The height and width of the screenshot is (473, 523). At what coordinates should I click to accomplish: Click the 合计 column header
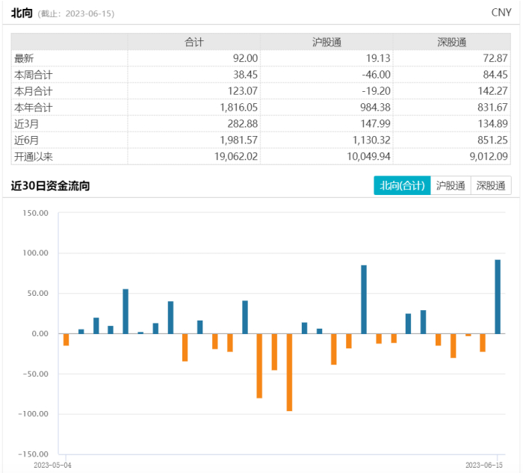[x=194, y=42]
